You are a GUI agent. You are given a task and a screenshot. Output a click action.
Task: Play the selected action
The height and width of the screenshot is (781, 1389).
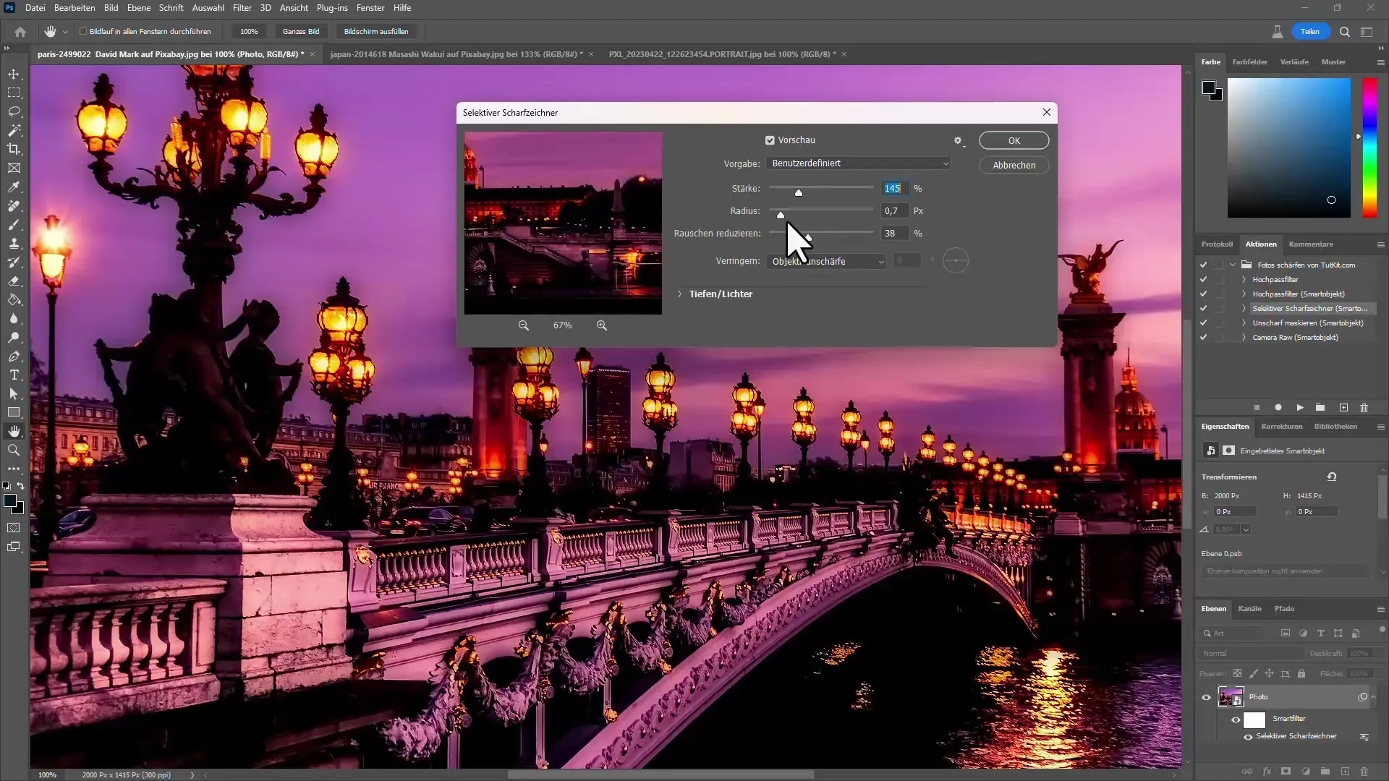pyautogui.click(x=1300, y=408)
